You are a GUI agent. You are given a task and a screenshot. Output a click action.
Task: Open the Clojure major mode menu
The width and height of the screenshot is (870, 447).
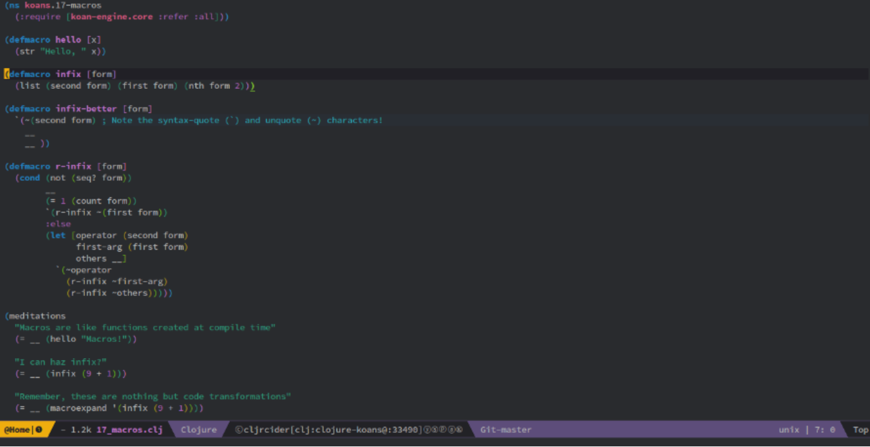[199, 430]
